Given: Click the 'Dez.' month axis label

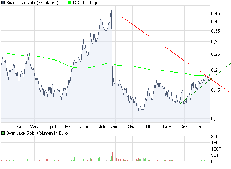Looking at the screenshot, I should click(x=184, y=126).
